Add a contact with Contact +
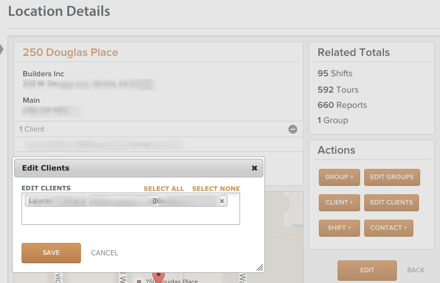 [x=388, y=228]
